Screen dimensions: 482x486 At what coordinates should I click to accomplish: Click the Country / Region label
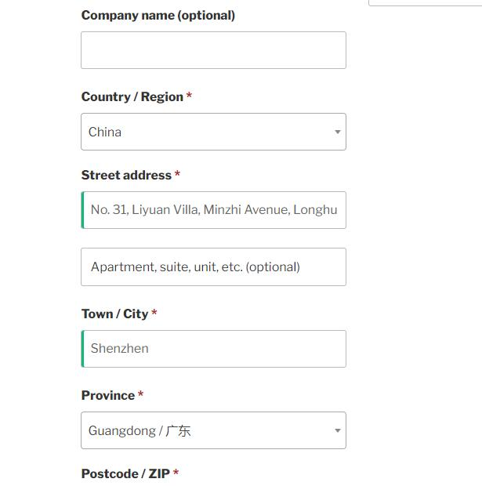132,96
